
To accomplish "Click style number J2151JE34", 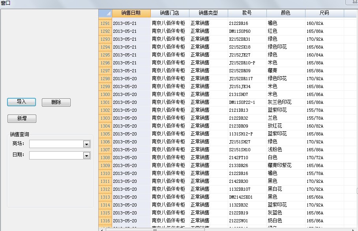I will [x=240, y=86].
